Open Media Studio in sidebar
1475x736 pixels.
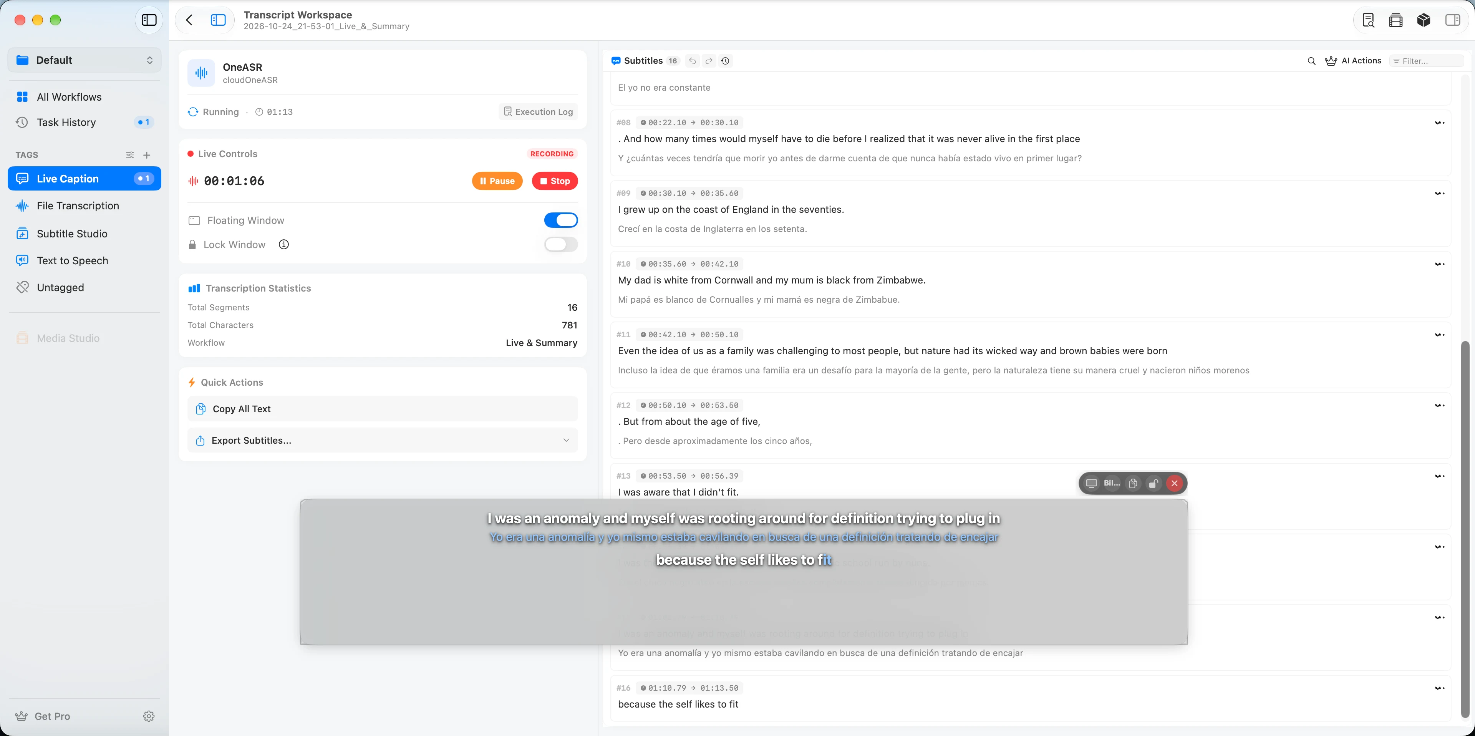point(84,338)
